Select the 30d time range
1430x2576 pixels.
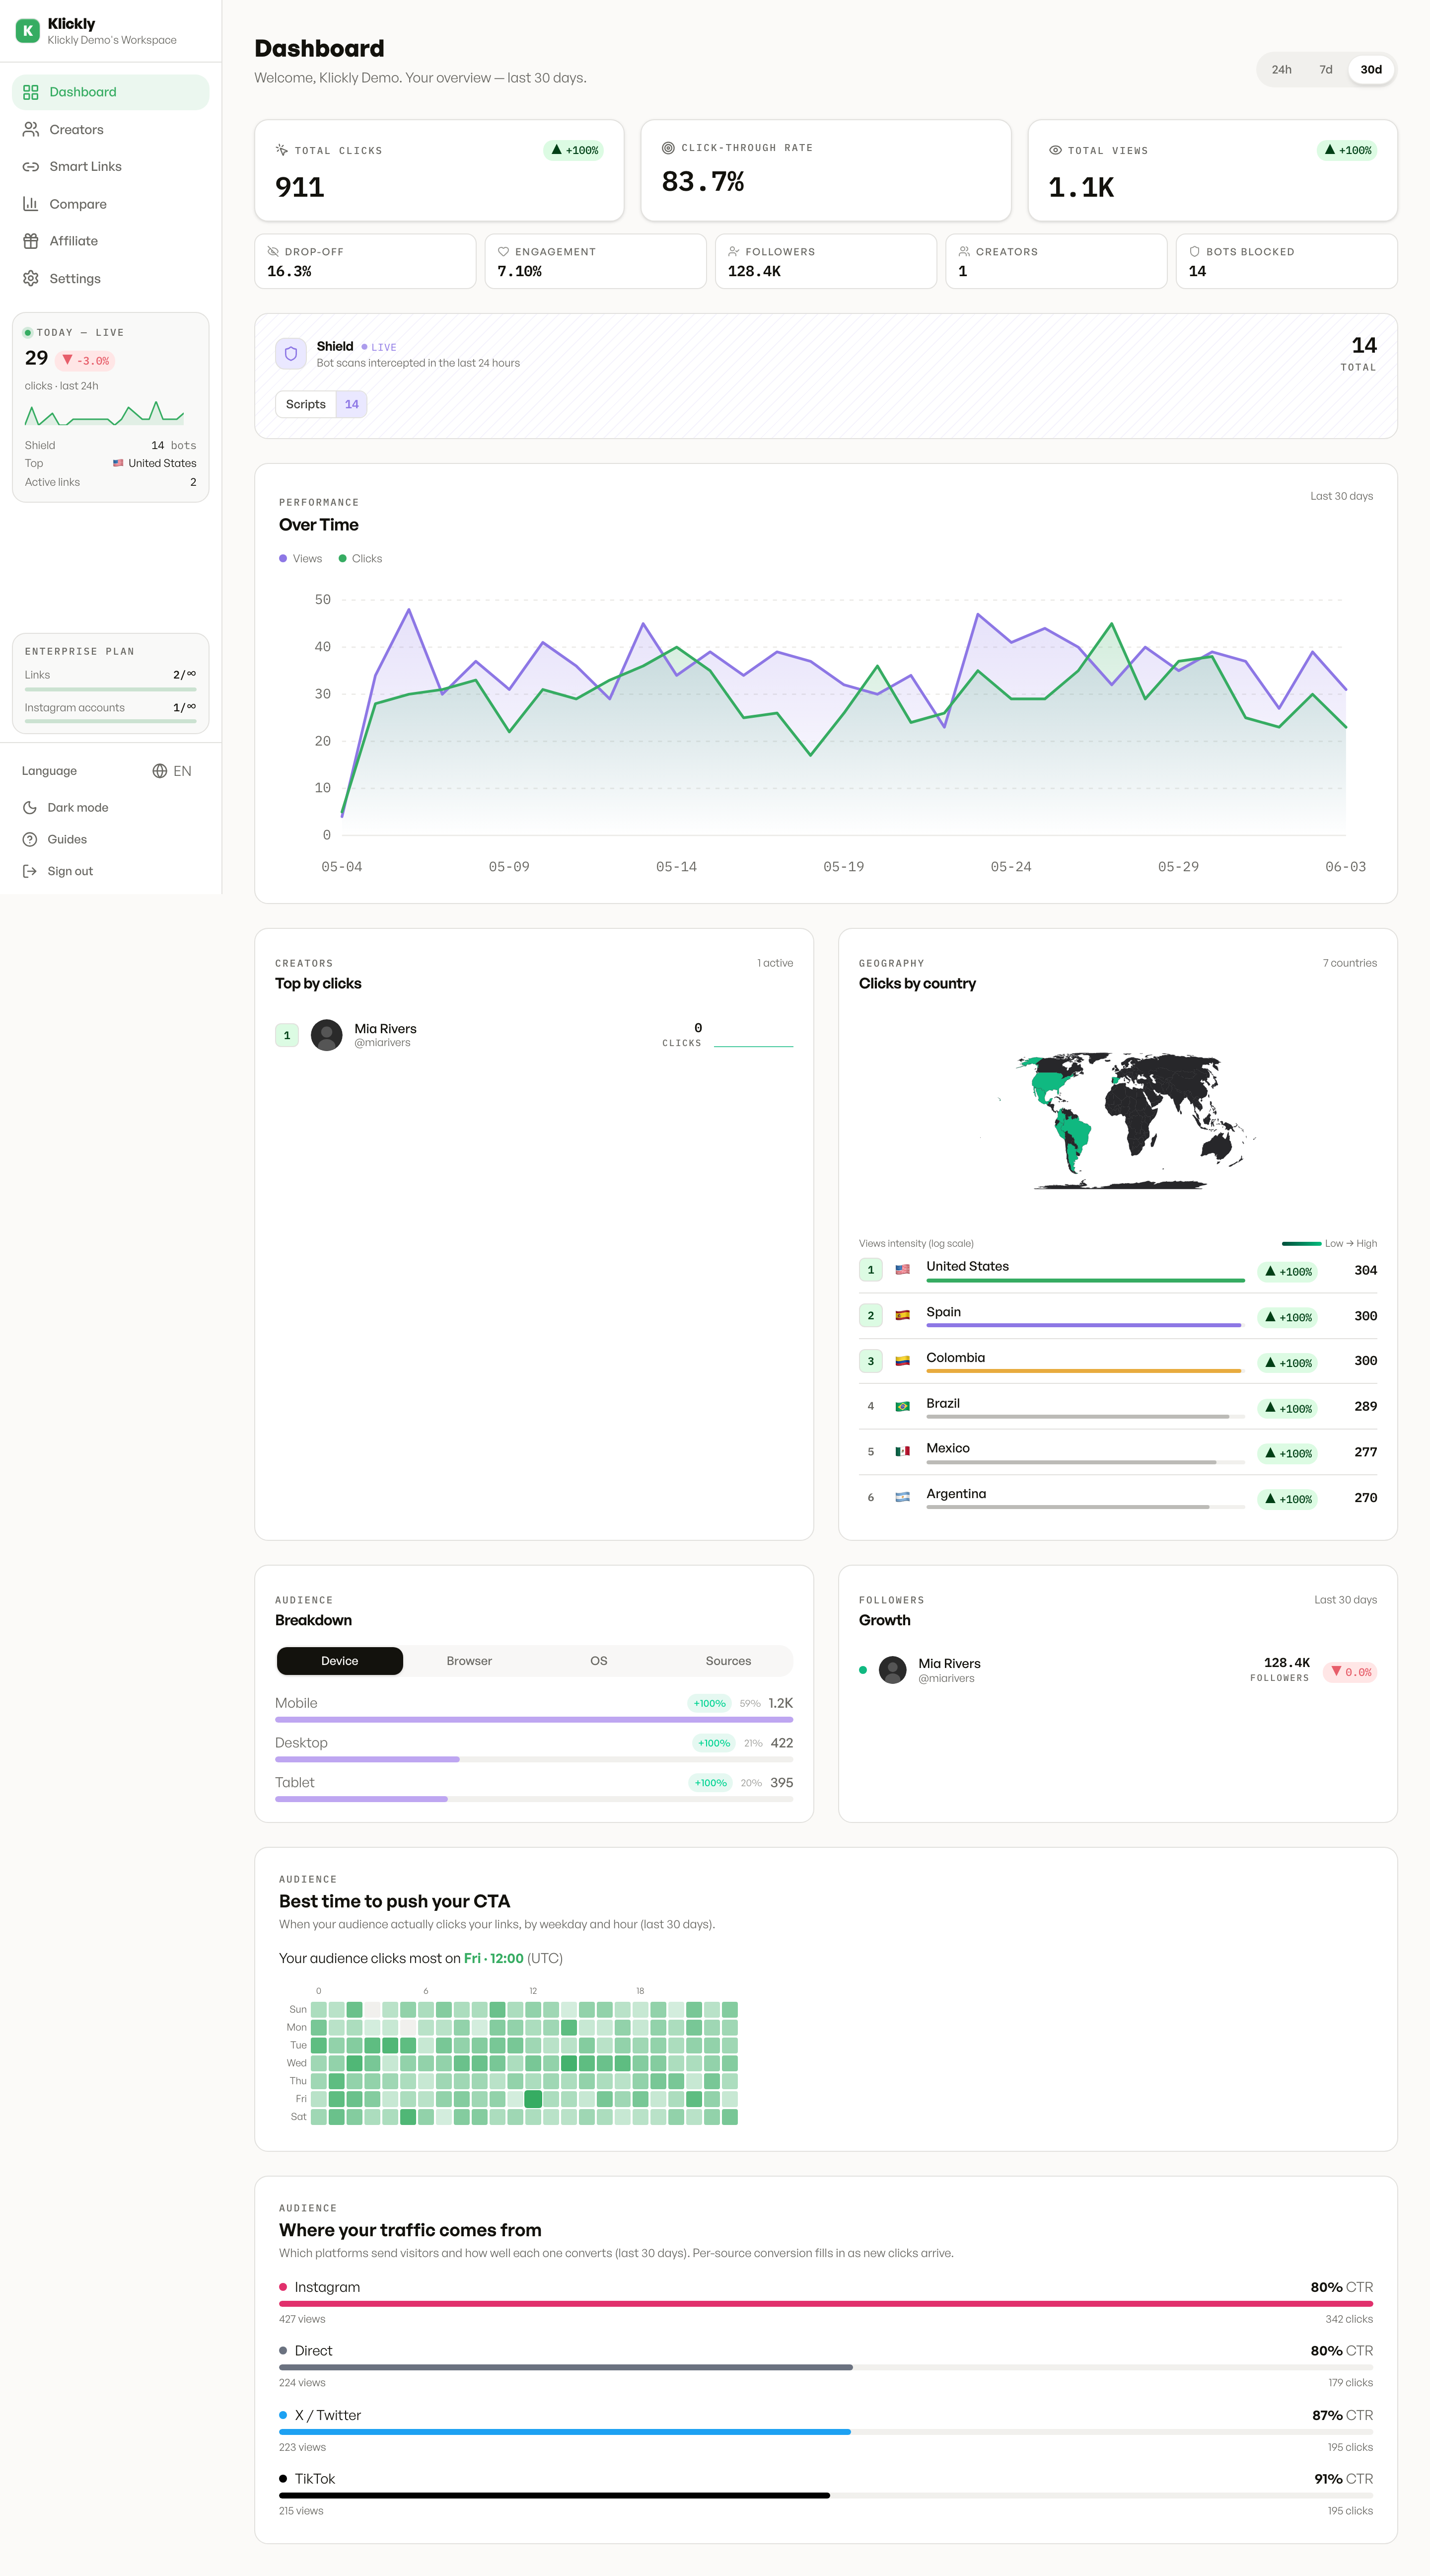pyautogui.click(x=1371, y=70)
